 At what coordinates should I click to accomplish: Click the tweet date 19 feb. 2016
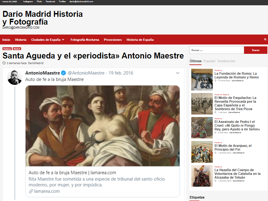121,73
